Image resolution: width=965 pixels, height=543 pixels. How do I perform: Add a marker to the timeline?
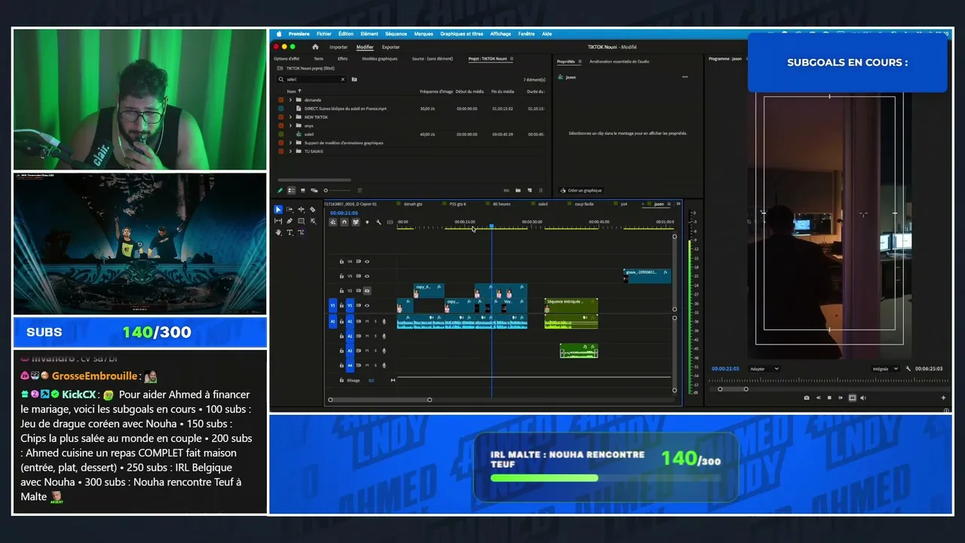[367, 222]
